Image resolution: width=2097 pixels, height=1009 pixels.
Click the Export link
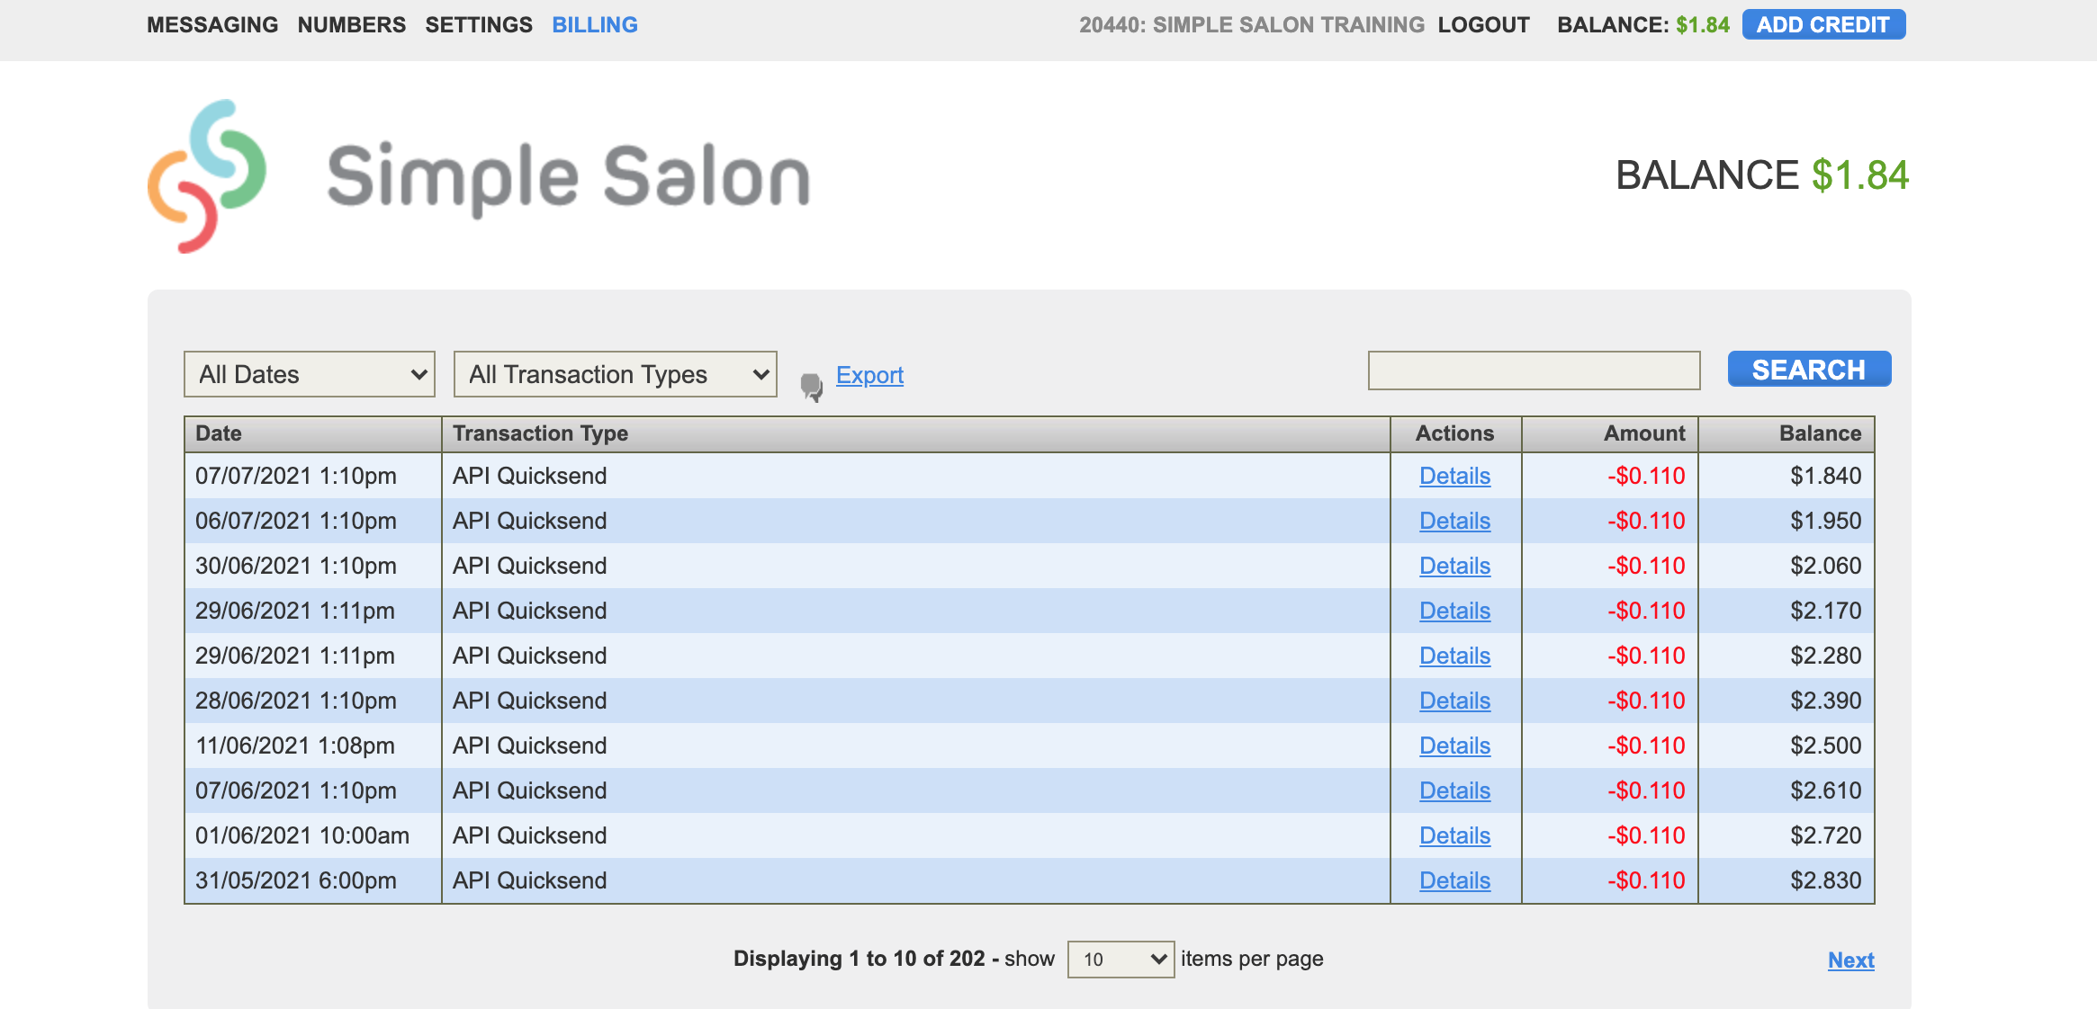coord(869,375)
